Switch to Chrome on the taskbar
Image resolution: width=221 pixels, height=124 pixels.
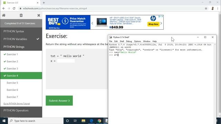pyautogui.click(x=99, y=121)
